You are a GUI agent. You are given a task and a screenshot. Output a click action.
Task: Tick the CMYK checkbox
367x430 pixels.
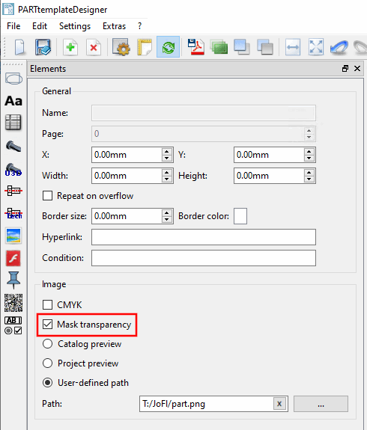(47, 304)
